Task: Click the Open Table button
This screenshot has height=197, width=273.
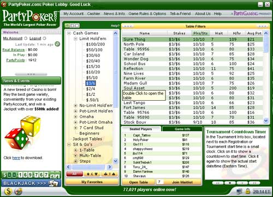Action: [139, 182]
